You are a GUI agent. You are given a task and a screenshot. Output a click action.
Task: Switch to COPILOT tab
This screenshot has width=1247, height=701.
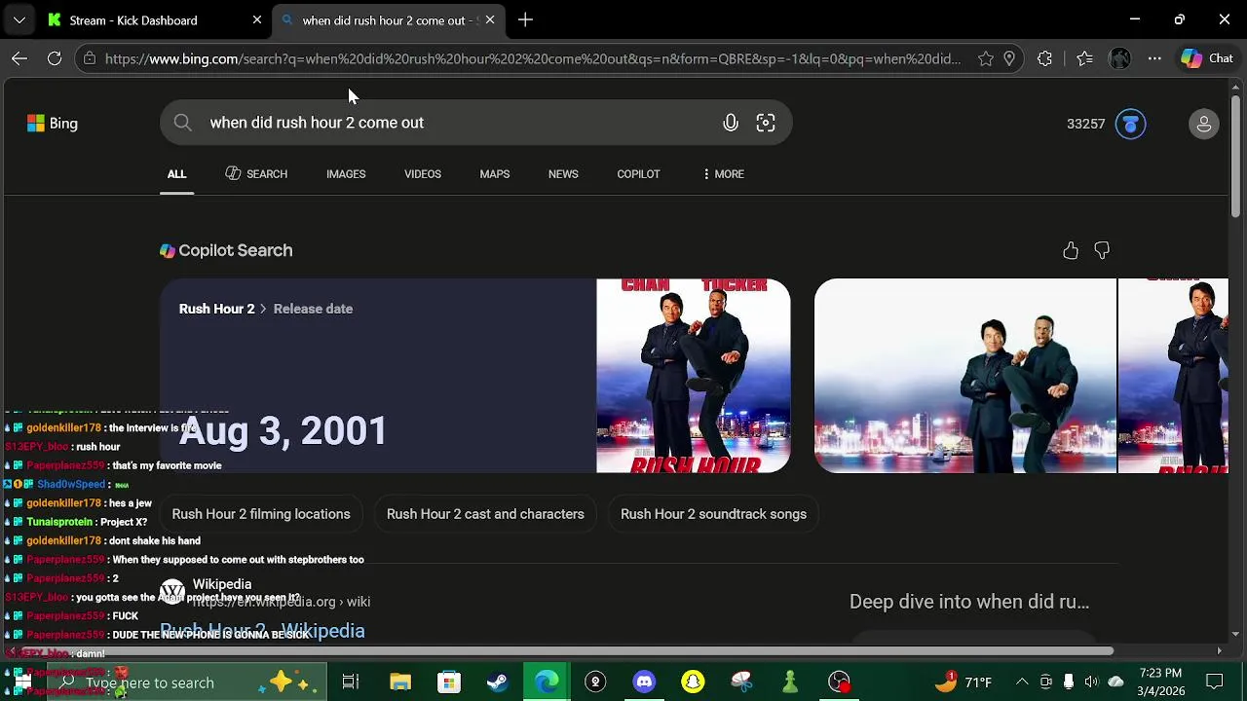tap(638, 174)
